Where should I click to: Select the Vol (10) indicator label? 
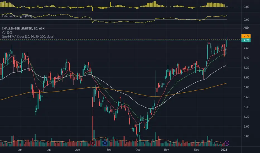tap(7, 33)
